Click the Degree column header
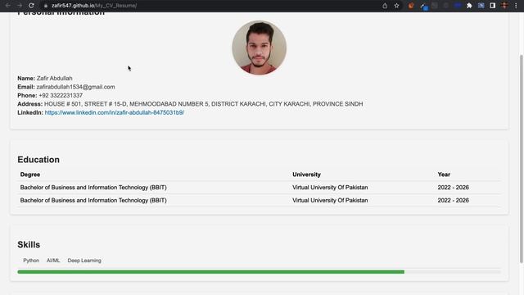The image size is (524, 295). (x=30, y=175)
